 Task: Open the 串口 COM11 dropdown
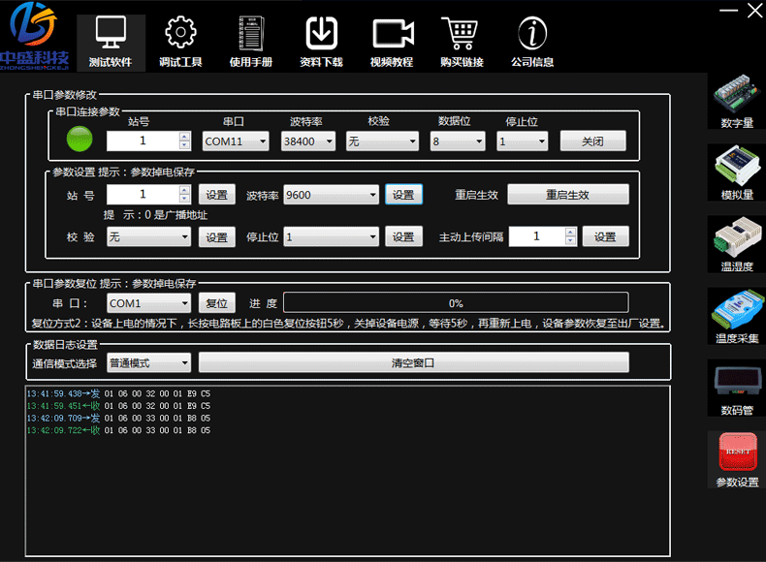tap(236, 141)
